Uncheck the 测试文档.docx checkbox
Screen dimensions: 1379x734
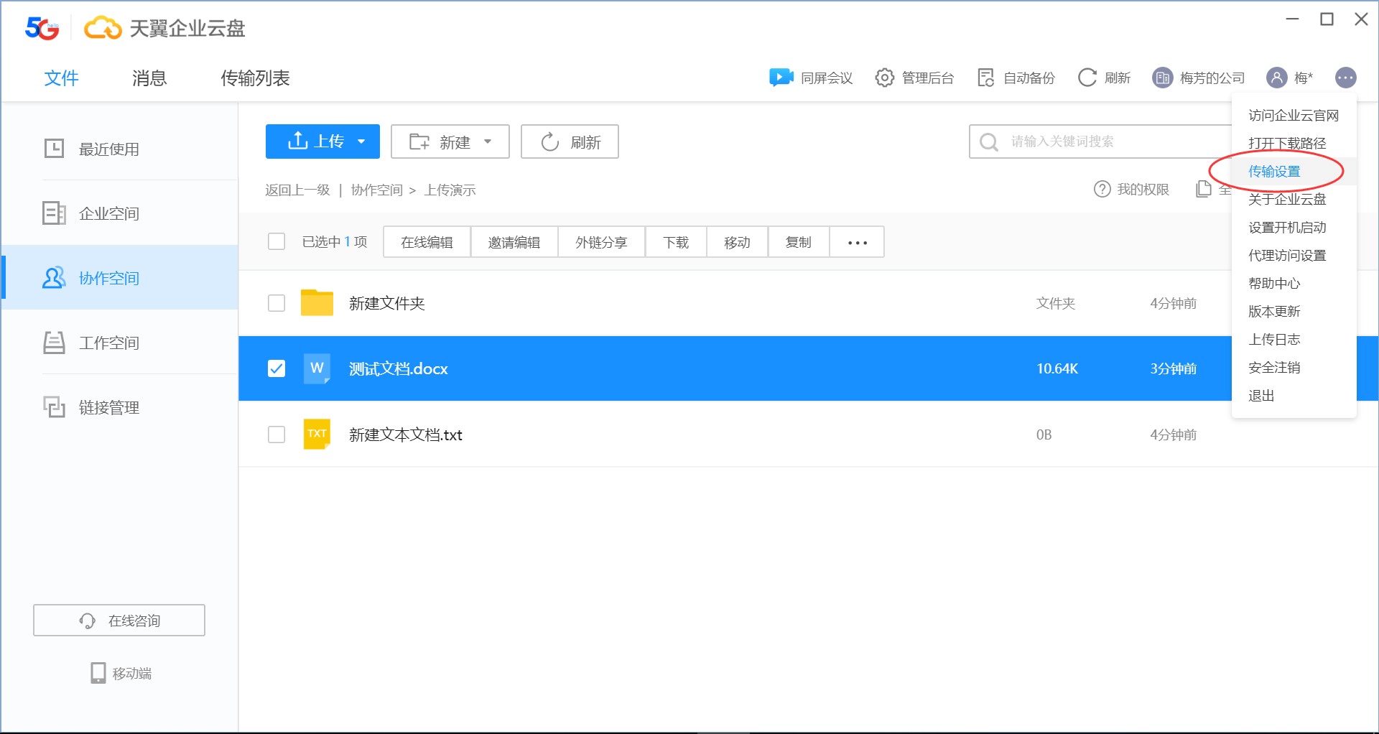click(277, 368)
